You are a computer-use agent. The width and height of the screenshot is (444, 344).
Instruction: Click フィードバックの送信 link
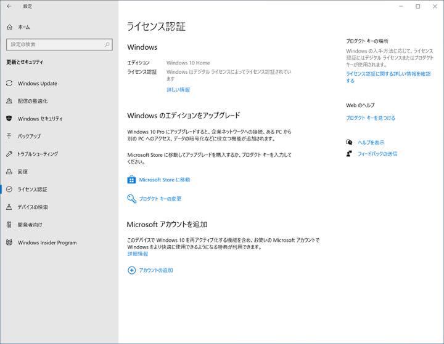(x=377, y=154)
